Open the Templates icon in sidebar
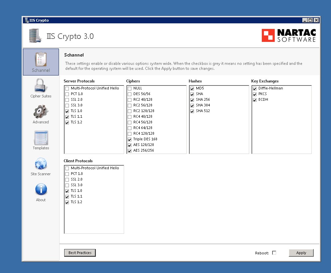Screen dimensions: 331x273 pyautogui.click(x=41, y=138)
